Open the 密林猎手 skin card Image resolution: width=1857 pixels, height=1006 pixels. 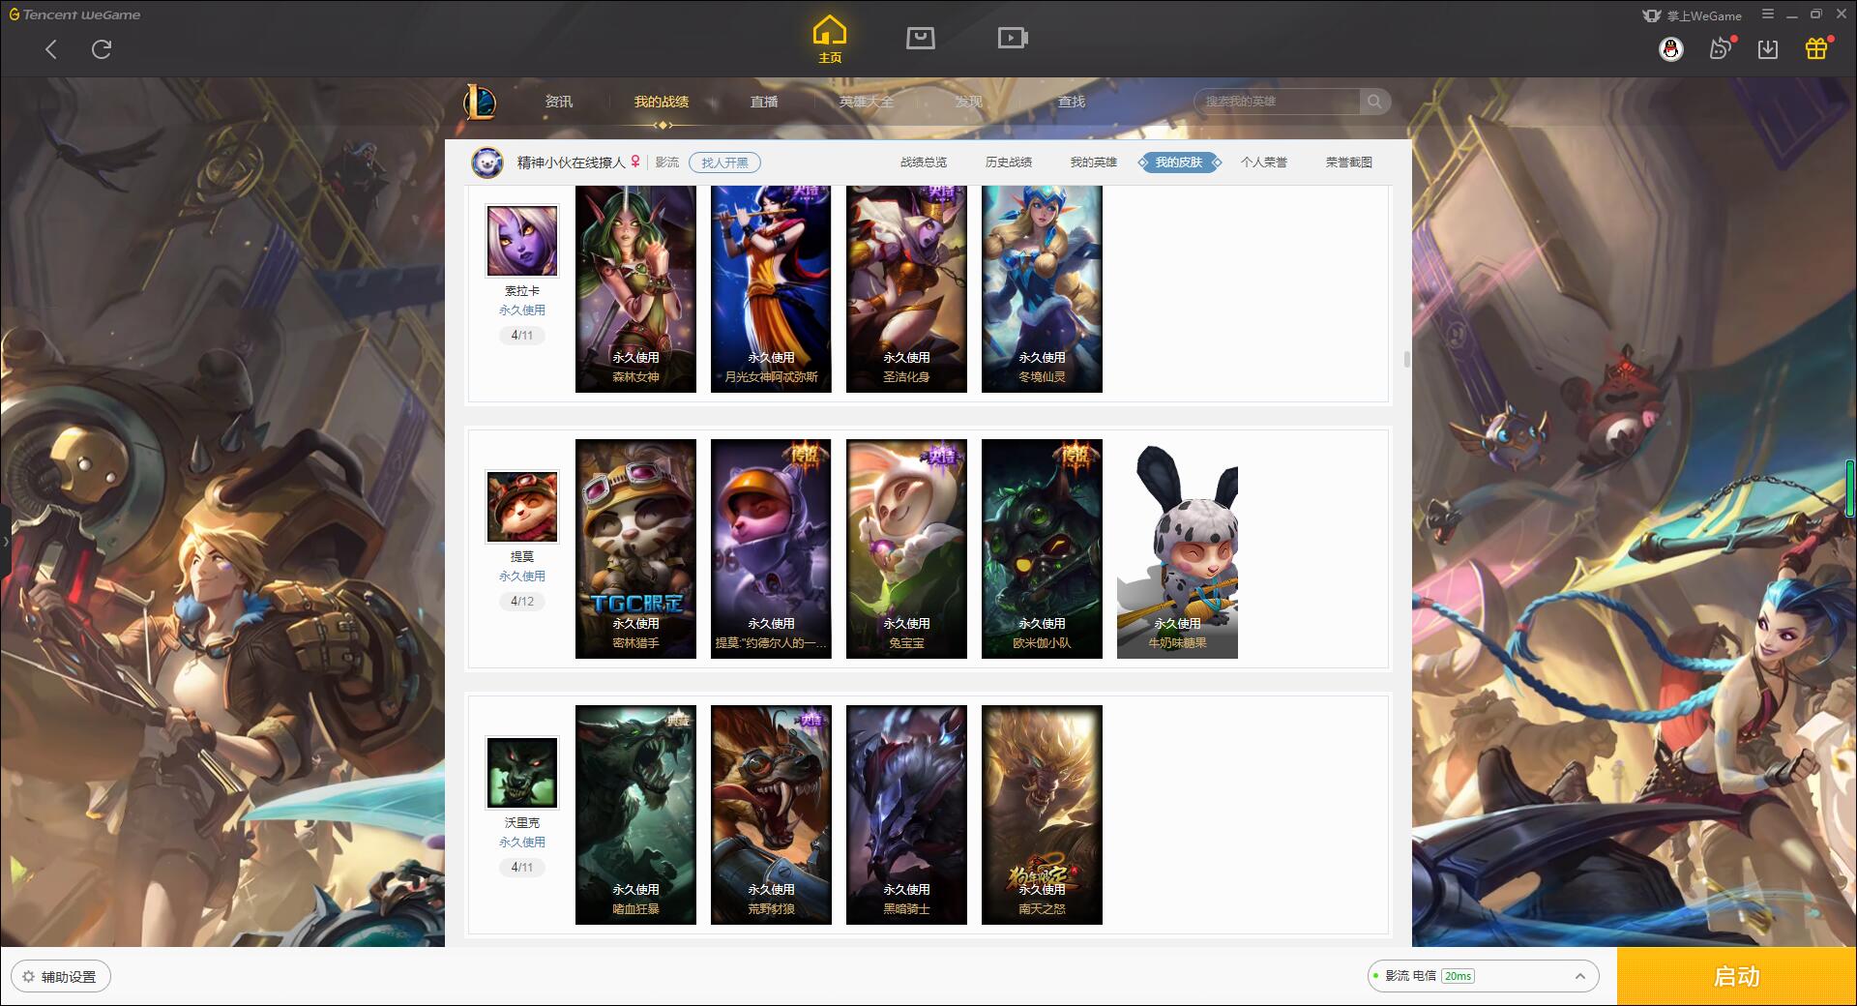(635, 548)
